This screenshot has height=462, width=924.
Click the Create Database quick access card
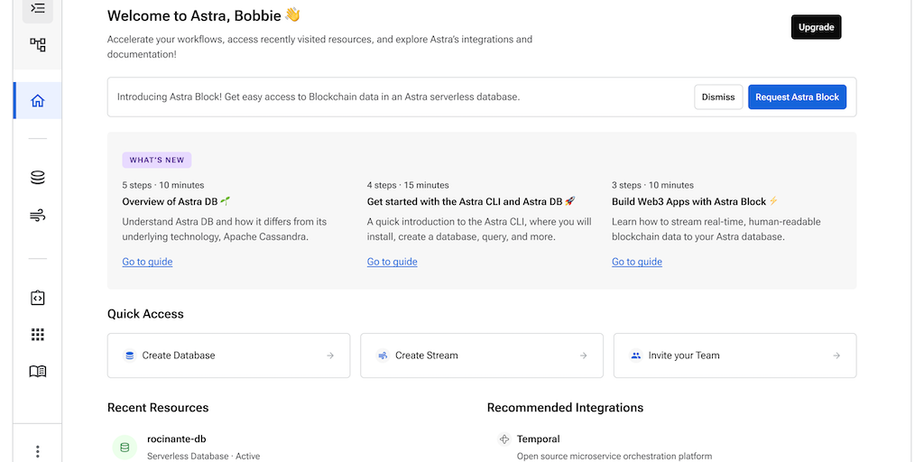228,356
